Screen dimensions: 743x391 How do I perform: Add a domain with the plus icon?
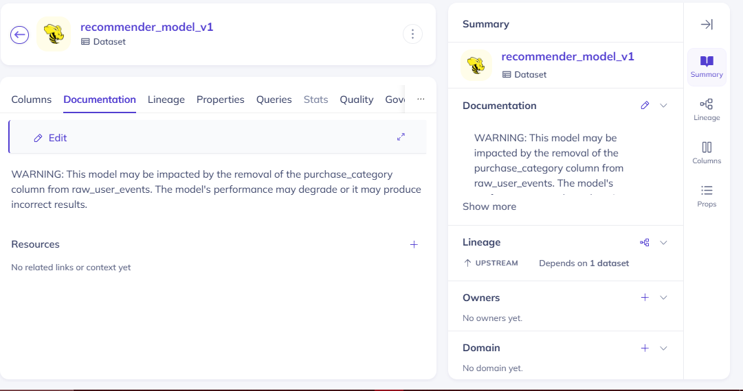645,348
